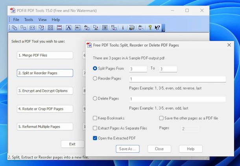Click the Text Watermark 'A' toolbar icon

(x=68, y=27)
